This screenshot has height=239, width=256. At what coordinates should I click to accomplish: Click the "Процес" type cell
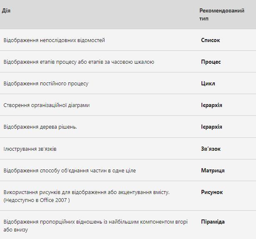tap(211, 62)
